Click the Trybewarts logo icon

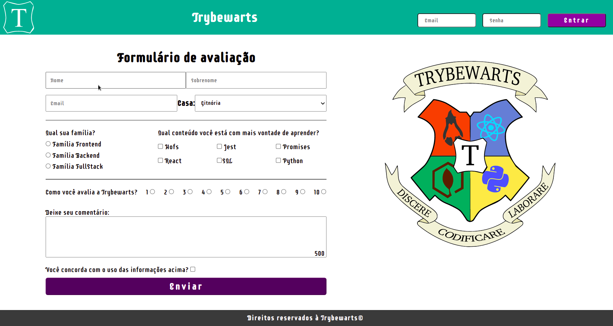[18, 17]
